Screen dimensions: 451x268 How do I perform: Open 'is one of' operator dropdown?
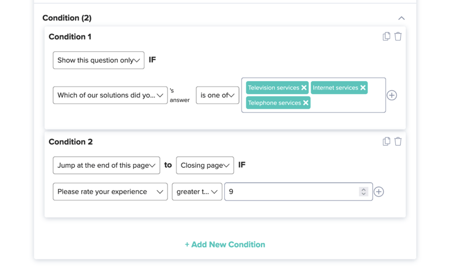[x=218, y=95]
